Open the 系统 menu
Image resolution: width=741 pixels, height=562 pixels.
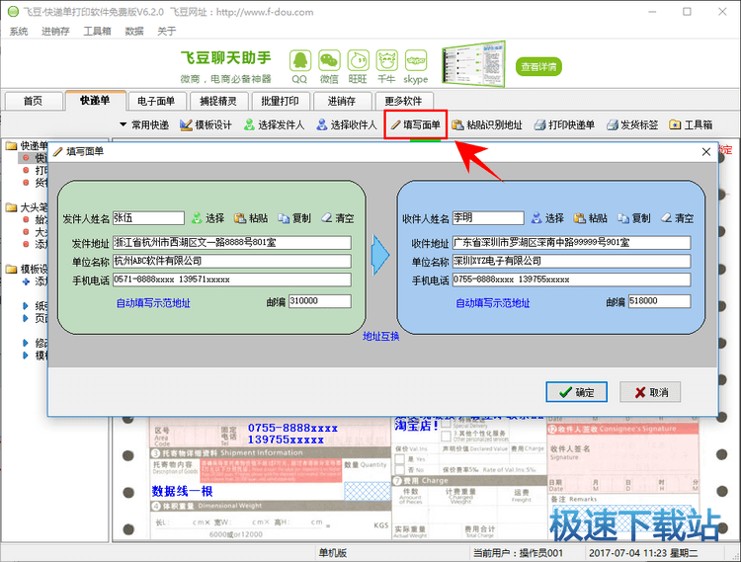(19, 32)
